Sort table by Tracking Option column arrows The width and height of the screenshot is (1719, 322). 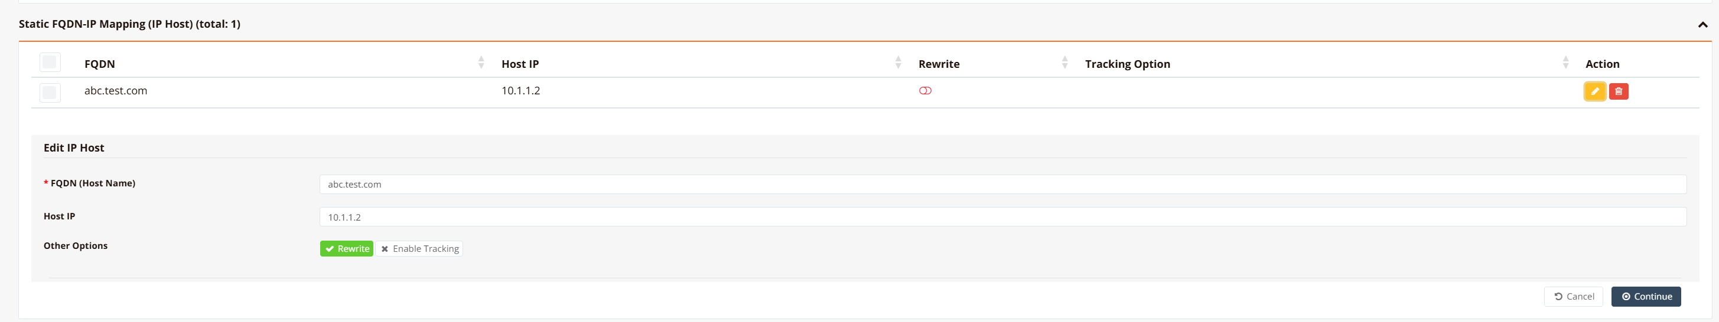click(1565, 63)
